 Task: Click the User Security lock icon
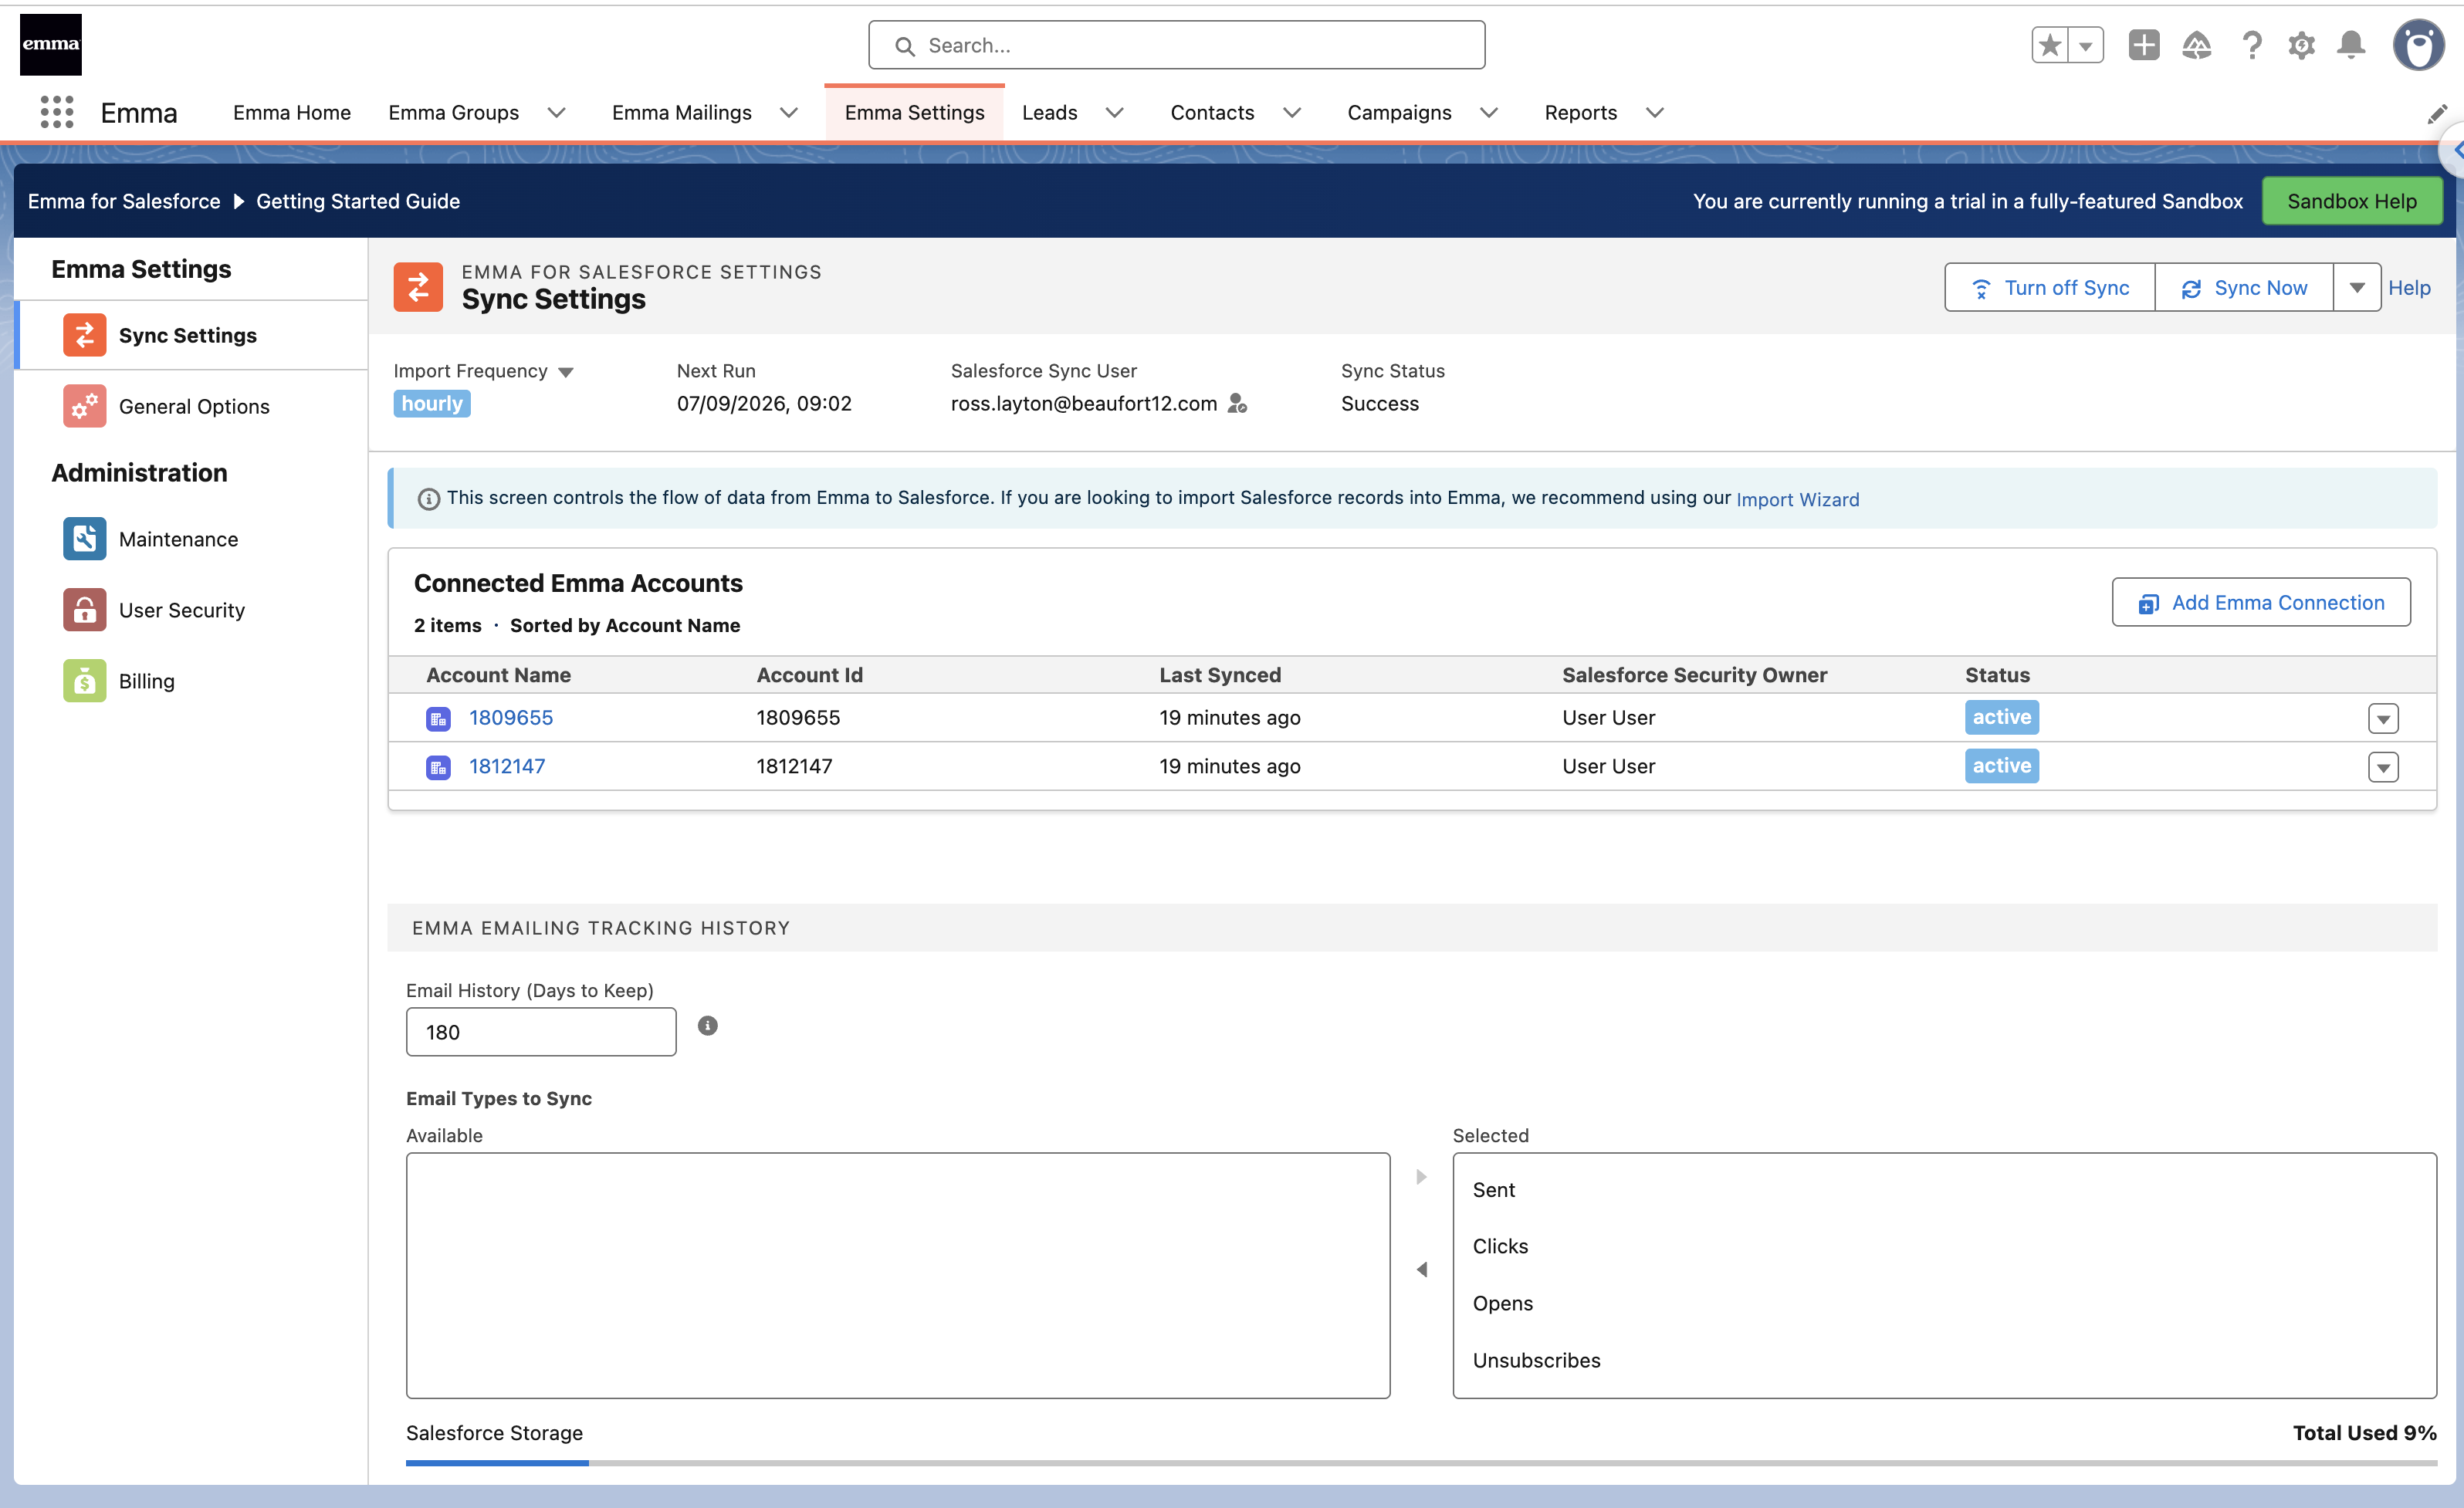point(85,610)
